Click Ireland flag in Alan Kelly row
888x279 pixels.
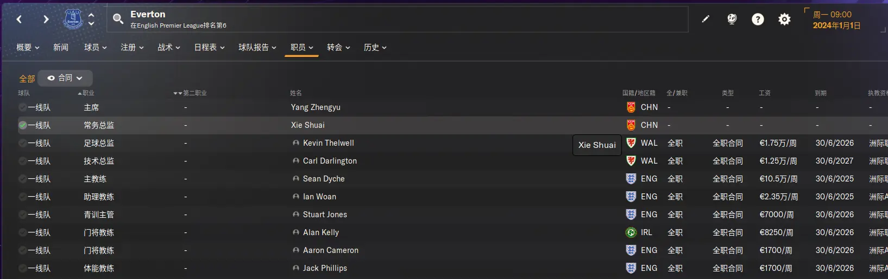(x=631, y=232)
